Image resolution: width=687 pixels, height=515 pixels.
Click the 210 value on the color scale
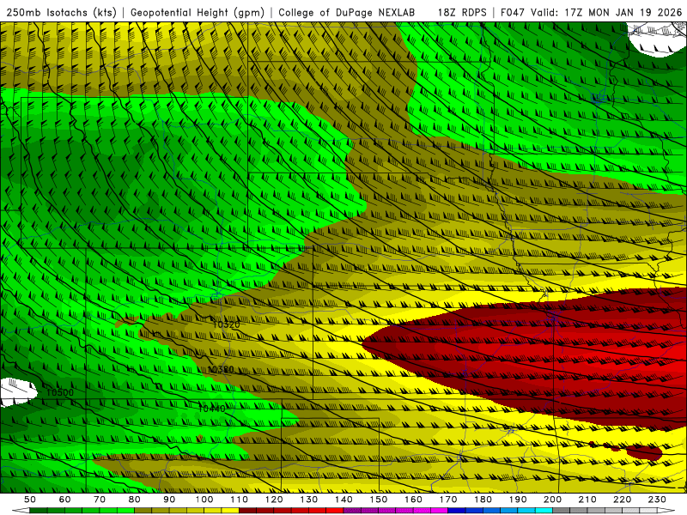click(587, 500)
